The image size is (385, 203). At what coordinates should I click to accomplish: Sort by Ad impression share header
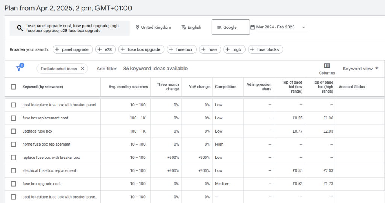click(259, 87)
